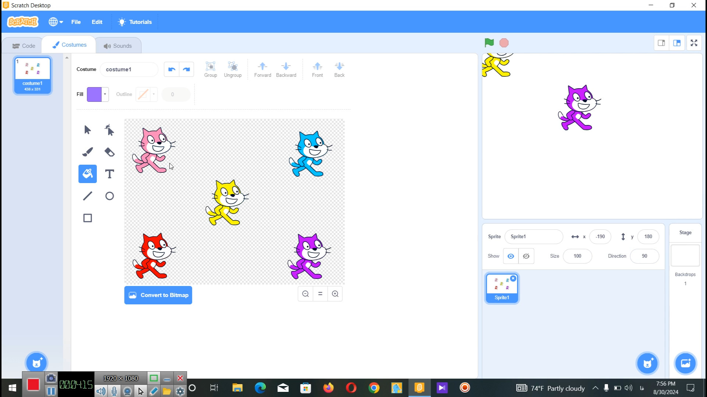
Task: Open Microsoft Edge from the taskbar
Action: (260, 388)
